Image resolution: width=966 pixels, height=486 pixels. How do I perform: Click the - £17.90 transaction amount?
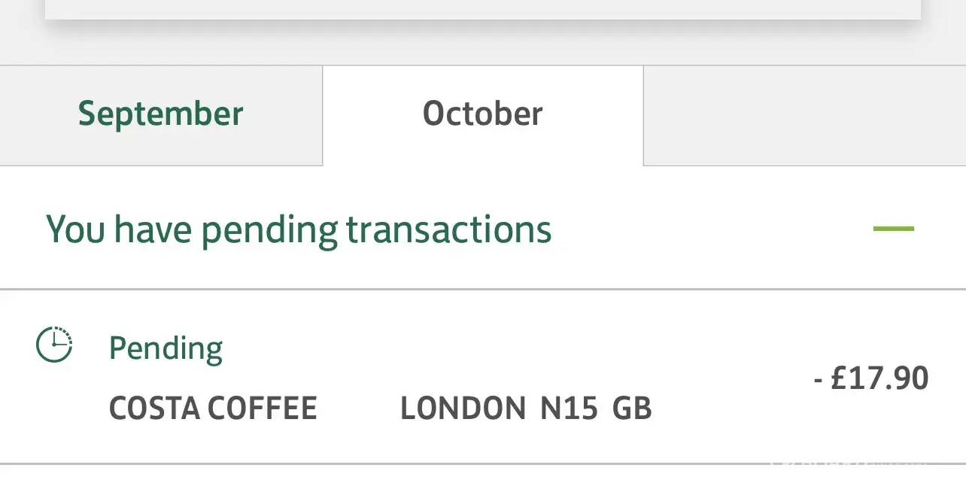pyautogui.click(x=871, y=378)
